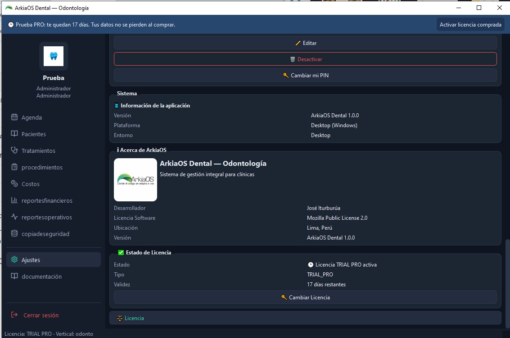The width and height of the screenshot is (510, 338).
Task: Click the 'Desktop (Windows)' platform value
Action: 334,125
